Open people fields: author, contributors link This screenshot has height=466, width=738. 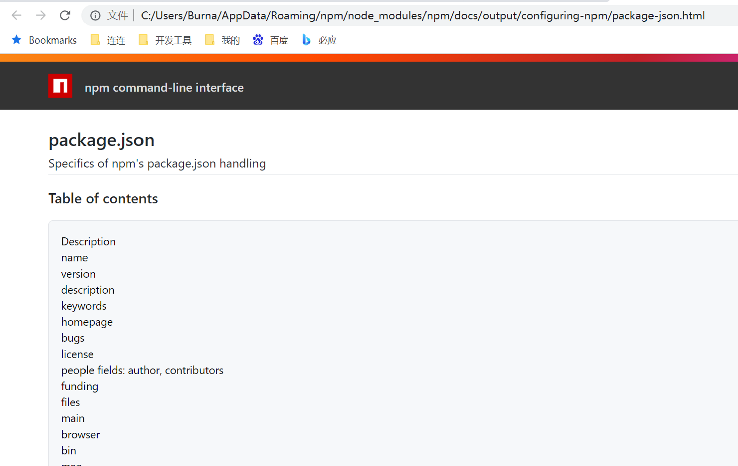pos(142,370)
